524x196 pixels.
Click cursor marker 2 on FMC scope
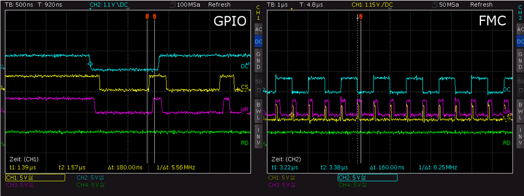pyautogui.click(x=361, y=17)
